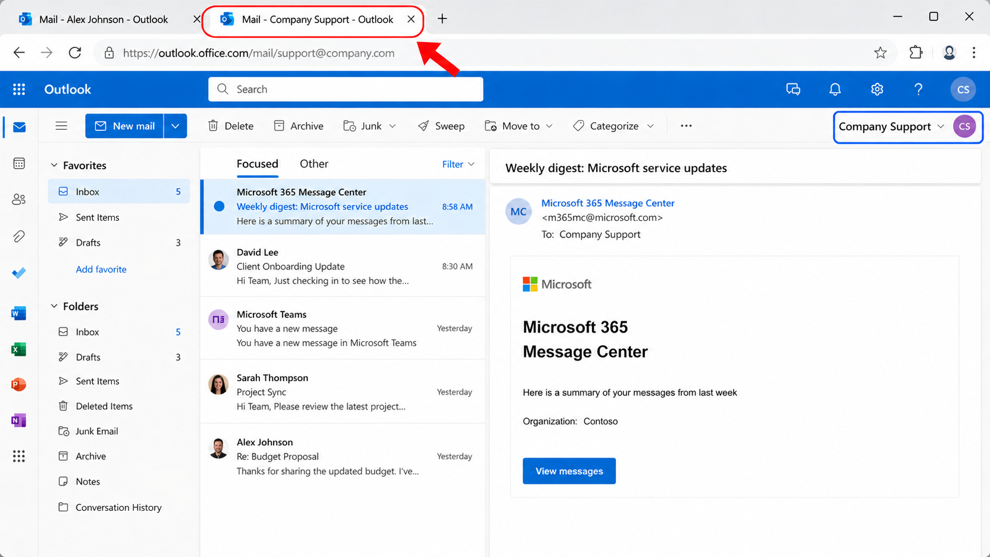Open the People contacts icon

tap(19, 199)
